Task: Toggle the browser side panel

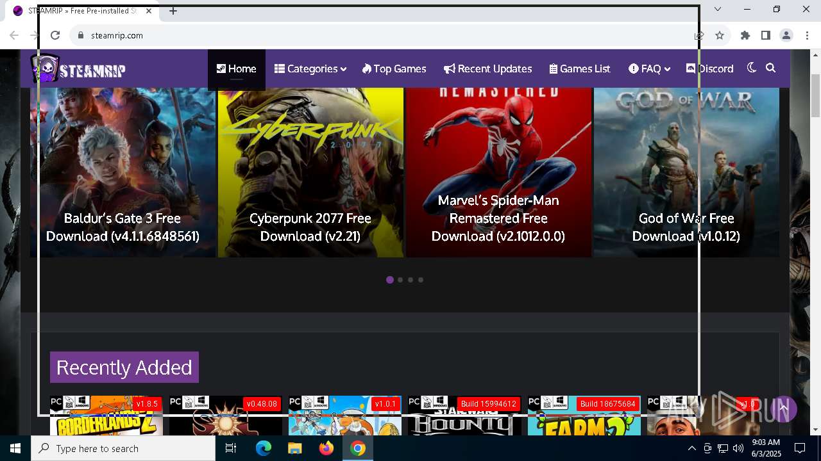Action: (x=766, y=35)
